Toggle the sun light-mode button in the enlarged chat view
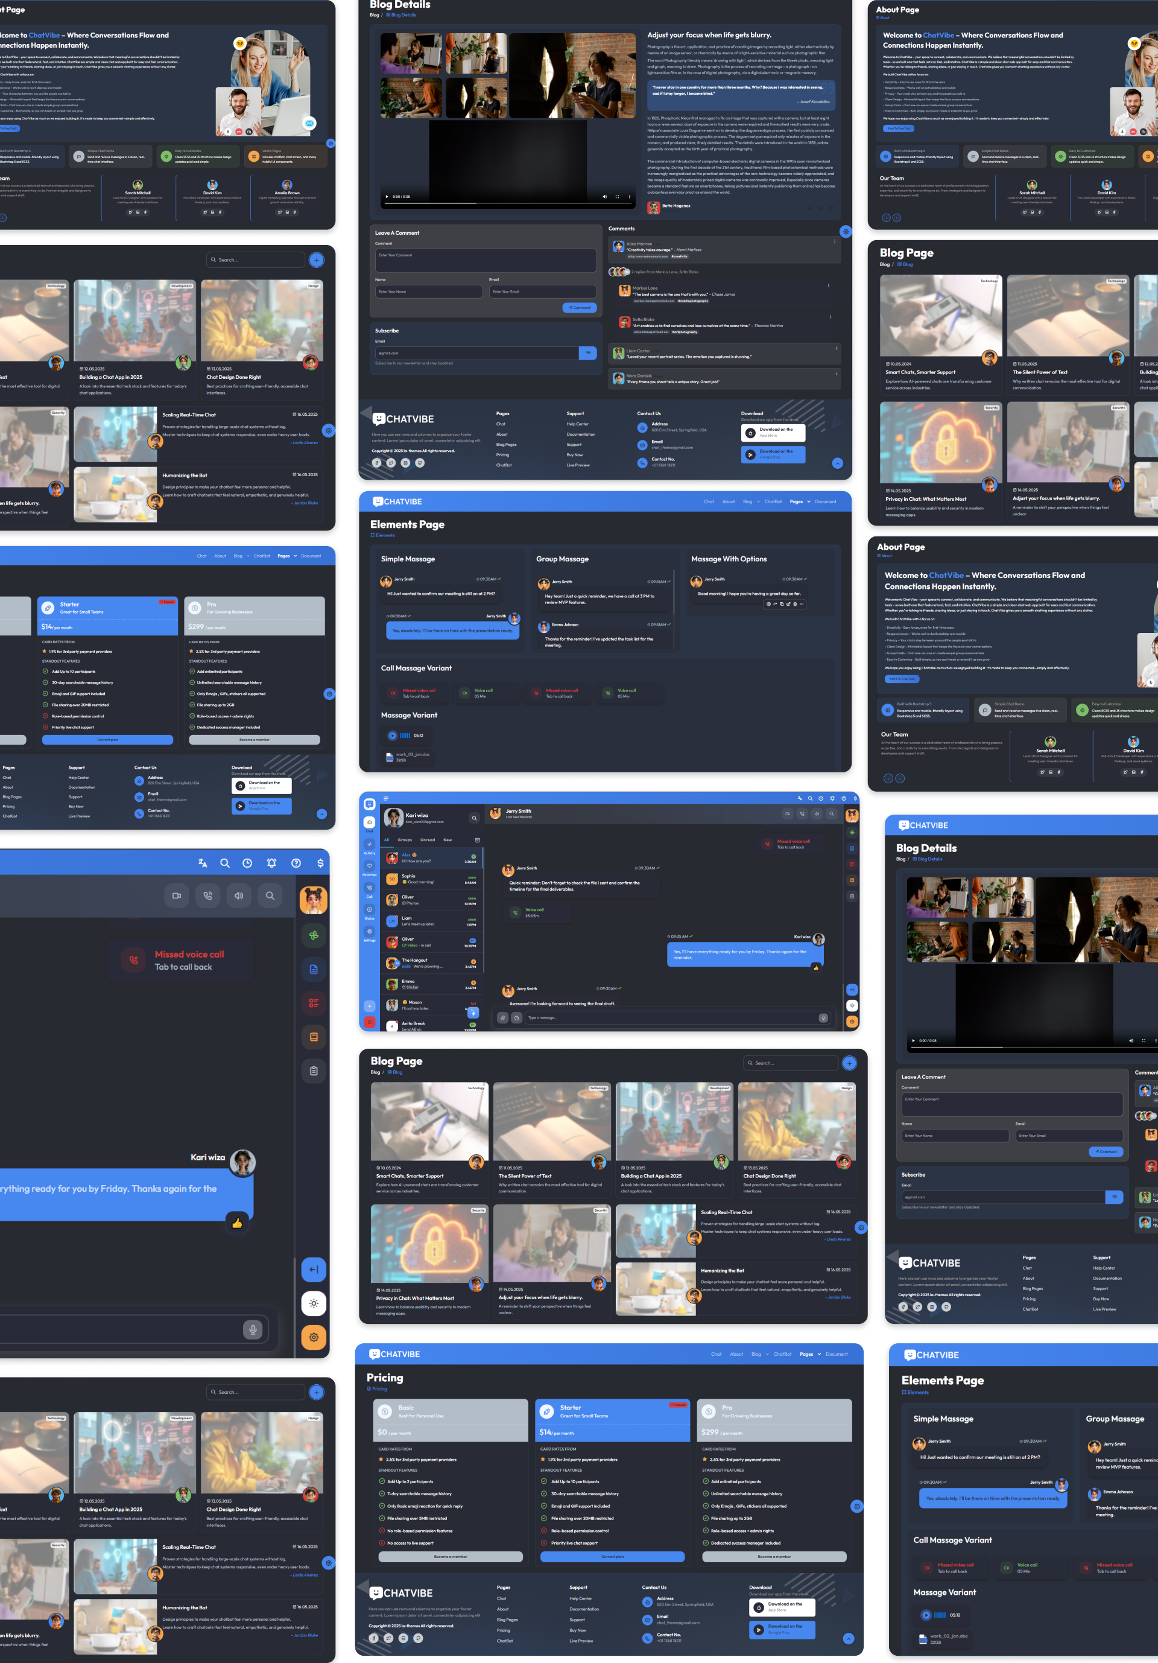This screenshot has height=1663, width=1158. click(x=314, y=1303)
